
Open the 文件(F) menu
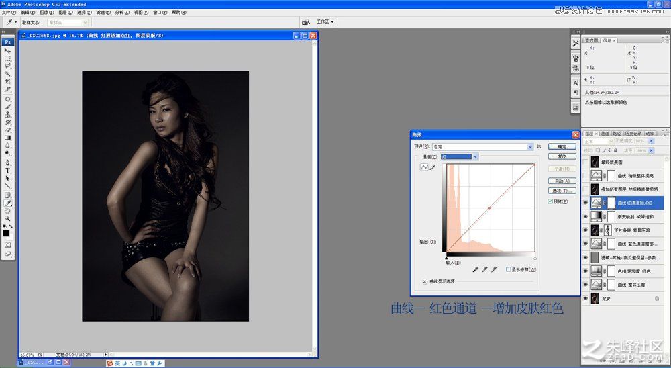click(x=9, y=13)
